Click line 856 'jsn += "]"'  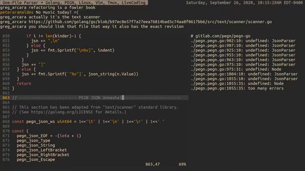tap(33, 65)
